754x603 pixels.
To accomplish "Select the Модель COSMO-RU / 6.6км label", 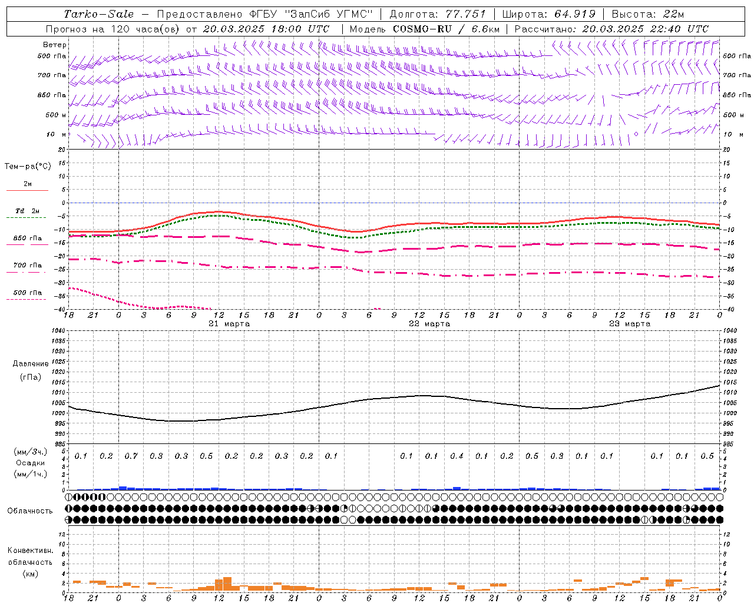I will click(x=424, y=29).
